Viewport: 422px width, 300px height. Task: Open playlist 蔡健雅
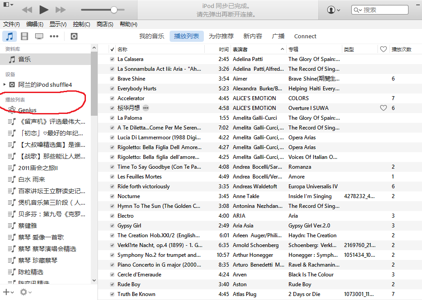point(28,226)
